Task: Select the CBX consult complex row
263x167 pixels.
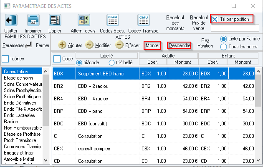Action: (x=154, y=149)
